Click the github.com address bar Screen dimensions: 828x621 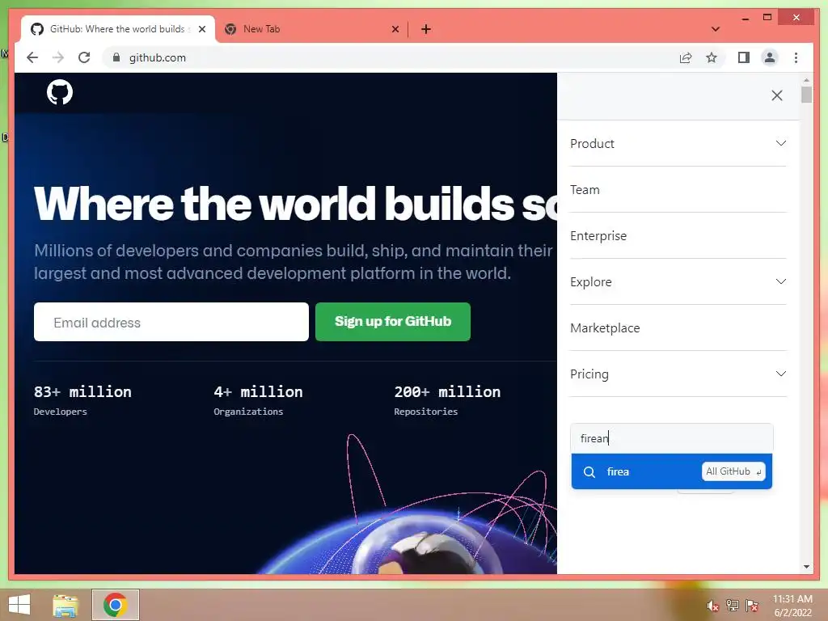(391, 57)
